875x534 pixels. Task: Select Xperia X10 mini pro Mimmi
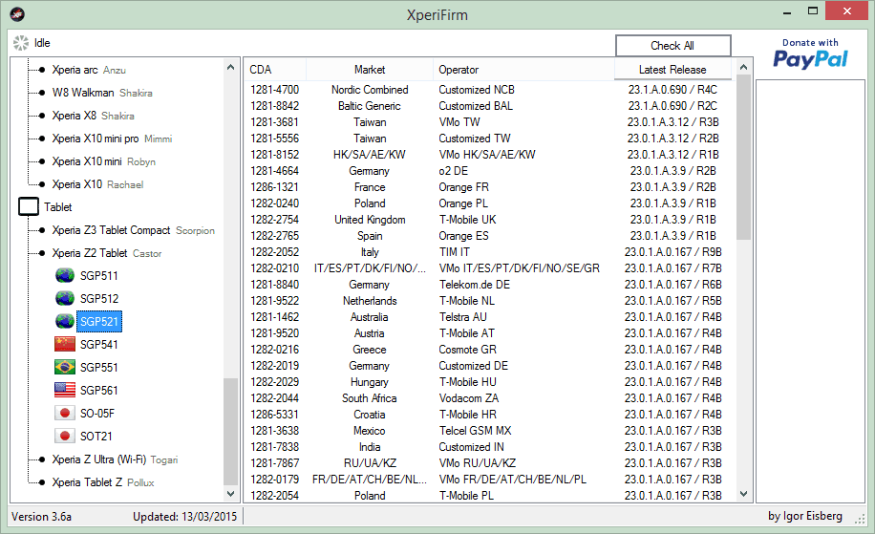112,139
